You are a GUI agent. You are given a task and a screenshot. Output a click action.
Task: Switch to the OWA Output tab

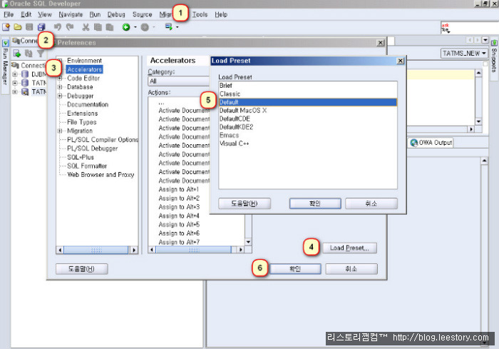pos(431,143)
